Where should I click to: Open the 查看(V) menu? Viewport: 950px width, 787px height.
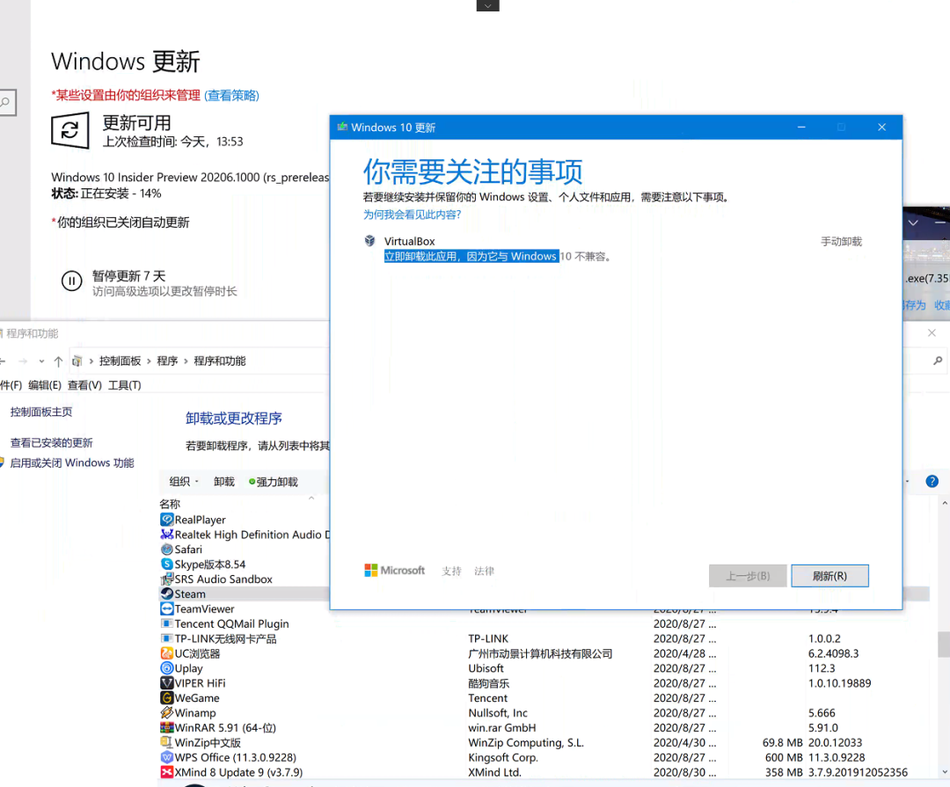coord(84,385)
